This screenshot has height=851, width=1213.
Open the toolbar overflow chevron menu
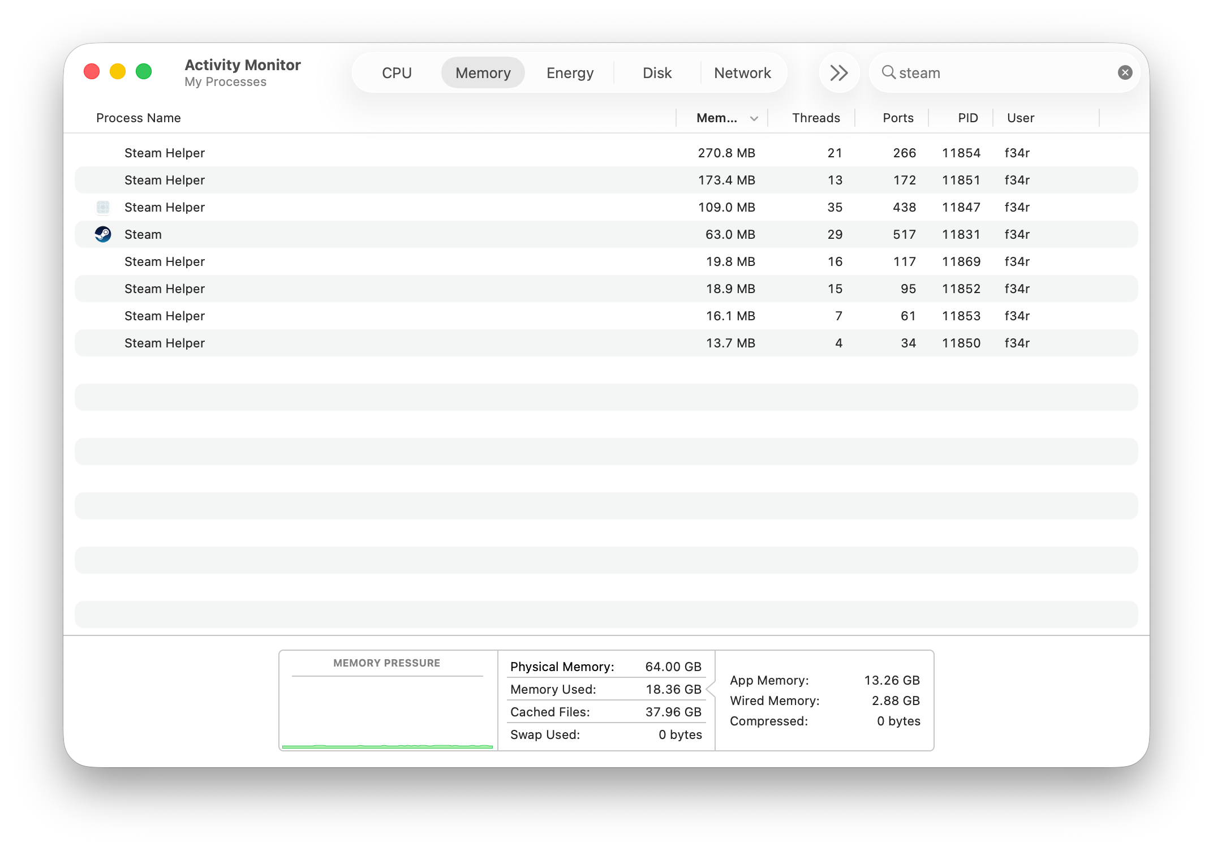[x=839, y=72]
